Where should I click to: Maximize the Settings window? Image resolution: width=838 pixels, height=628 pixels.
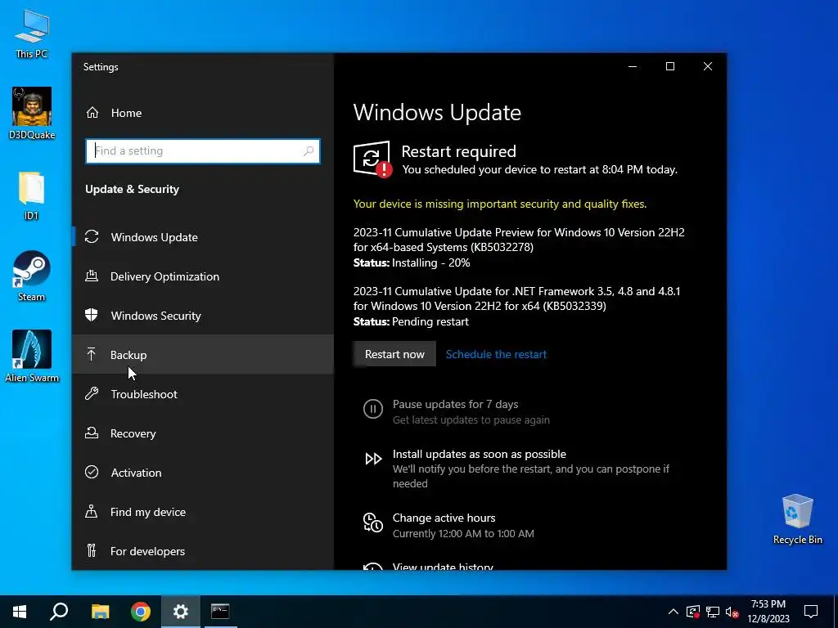pos(669,66)
